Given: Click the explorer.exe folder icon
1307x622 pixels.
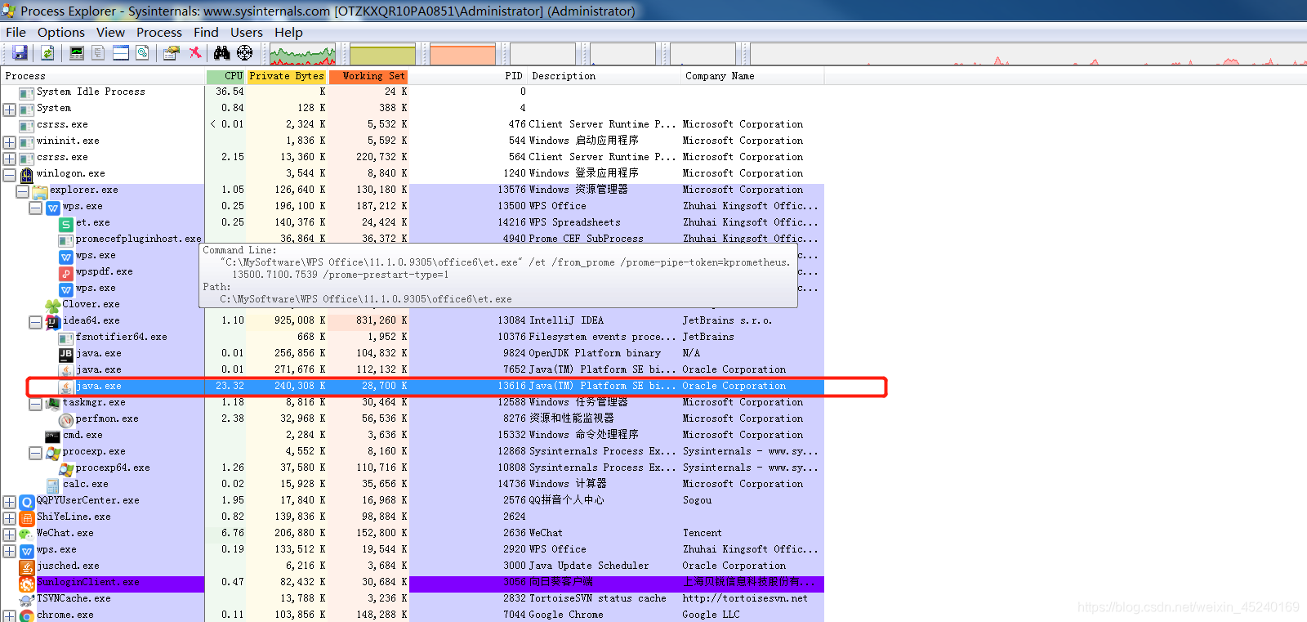Looking at the screenshot, I should coord(39,191).
